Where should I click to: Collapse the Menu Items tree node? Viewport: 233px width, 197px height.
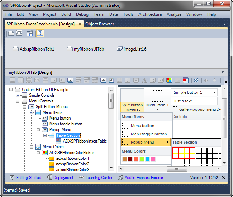point(31,113)
